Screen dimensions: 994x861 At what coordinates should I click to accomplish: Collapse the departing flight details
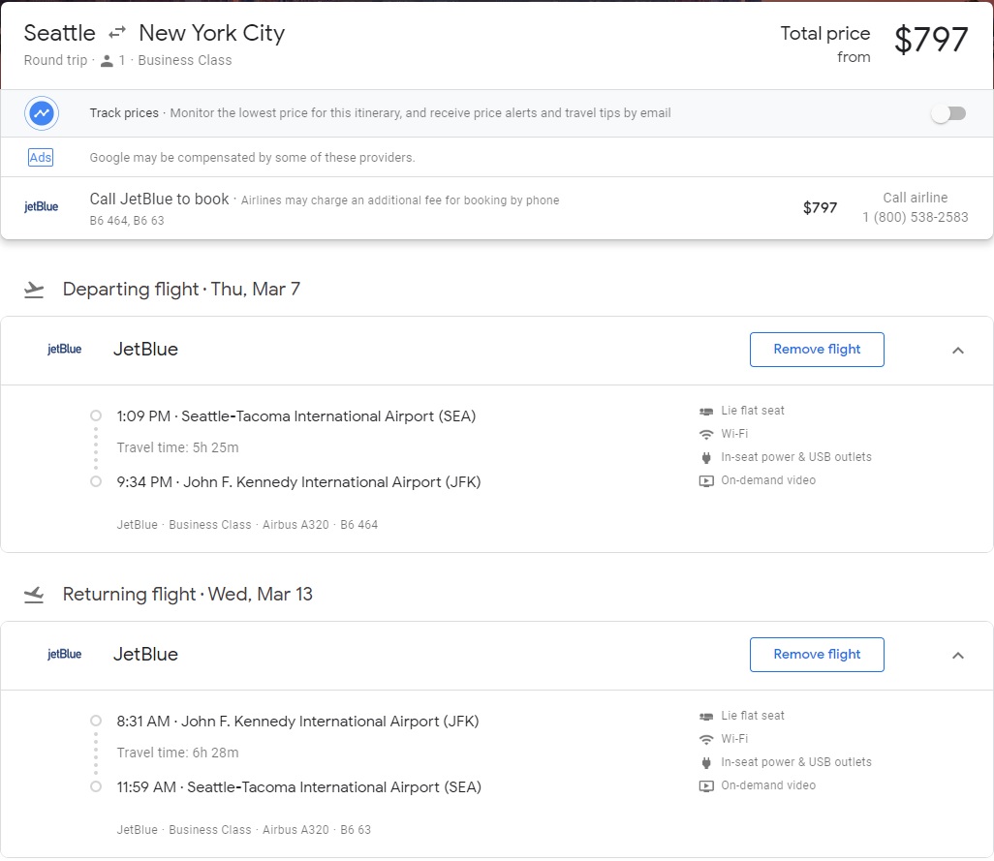click(x=958, y=351)
